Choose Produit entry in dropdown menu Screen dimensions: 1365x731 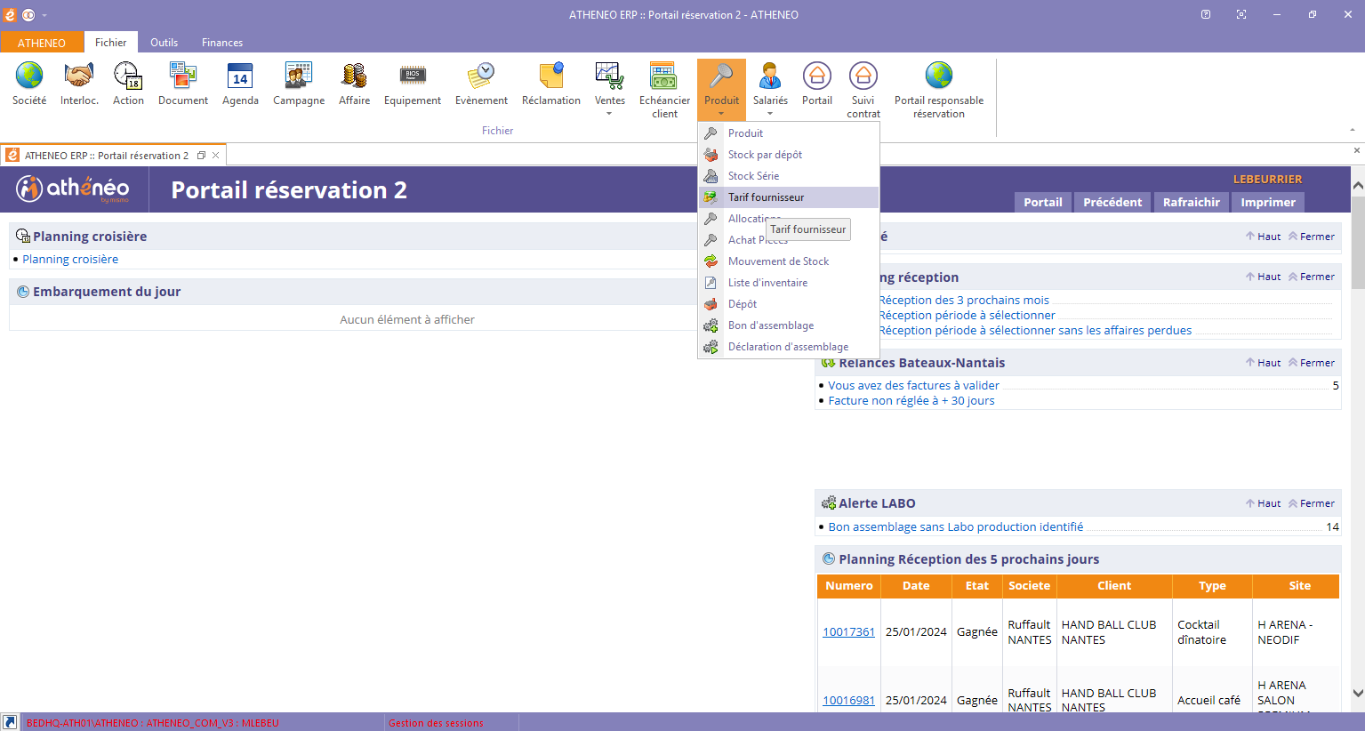pyautogui.click(x=789, y=133)
